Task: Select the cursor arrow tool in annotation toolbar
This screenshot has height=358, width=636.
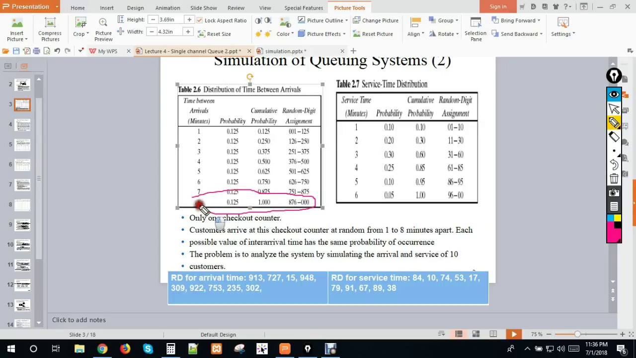Action: (614, 109)
